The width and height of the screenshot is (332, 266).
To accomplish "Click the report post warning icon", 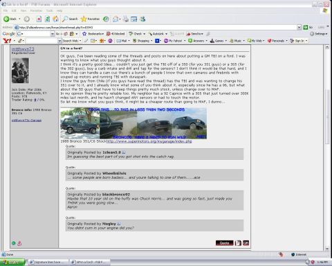I will [19, 243].
